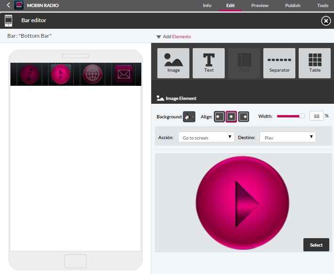The width and height of the screenshot is (334, 274).
Task: Click the MOBIN RADIO title text
Action: pos(43,6)
